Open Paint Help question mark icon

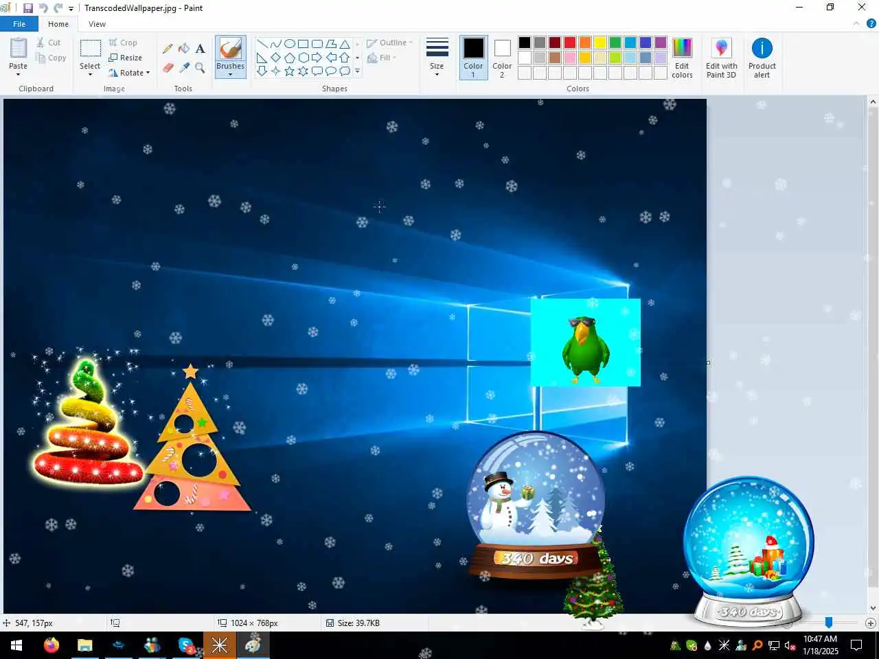pos(871,23)
